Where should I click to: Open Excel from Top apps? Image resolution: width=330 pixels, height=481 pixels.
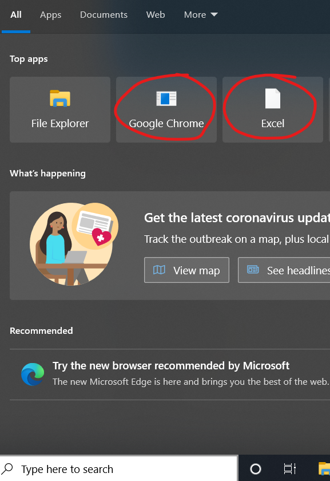click(x=273, y=109)
